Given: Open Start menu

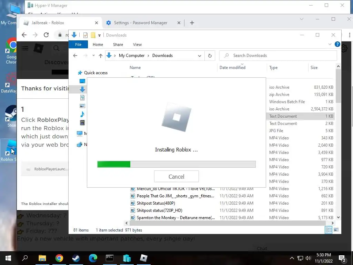Looking at the screenshot, I should (x=8, y=258).
